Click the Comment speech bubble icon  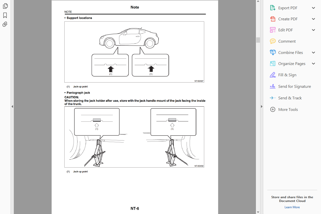tap(273, 41)
